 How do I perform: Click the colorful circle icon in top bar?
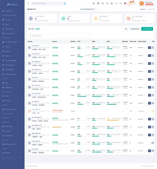98,4
